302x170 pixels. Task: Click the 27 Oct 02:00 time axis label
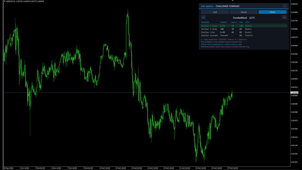[x=232, y=168]
